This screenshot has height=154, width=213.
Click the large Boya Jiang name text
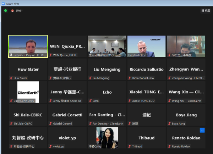click(186, 115)
